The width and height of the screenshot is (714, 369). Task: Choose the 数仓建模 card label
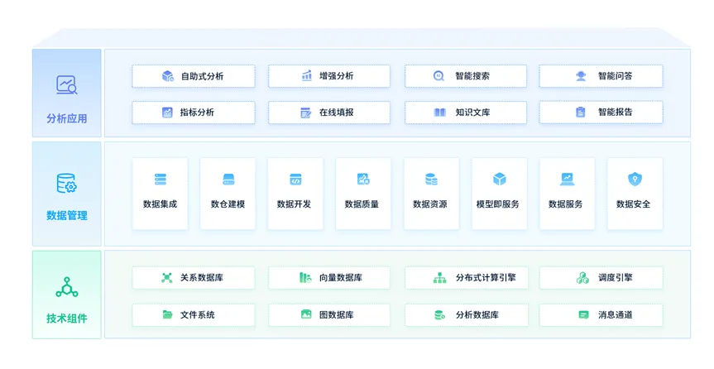(x=228, y=204)
